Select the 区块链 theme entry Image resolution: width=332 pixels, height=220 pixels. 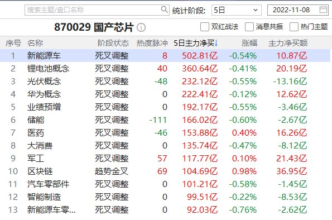pos(165,171)
